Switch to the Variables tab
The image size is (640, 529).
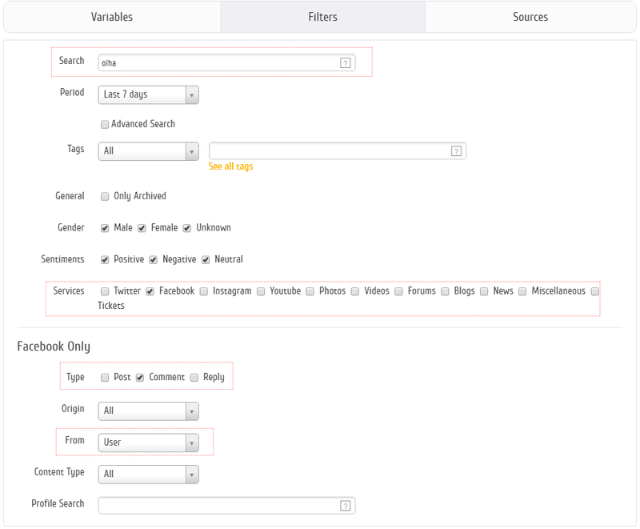pyautogui.click(x=112, y=17)
